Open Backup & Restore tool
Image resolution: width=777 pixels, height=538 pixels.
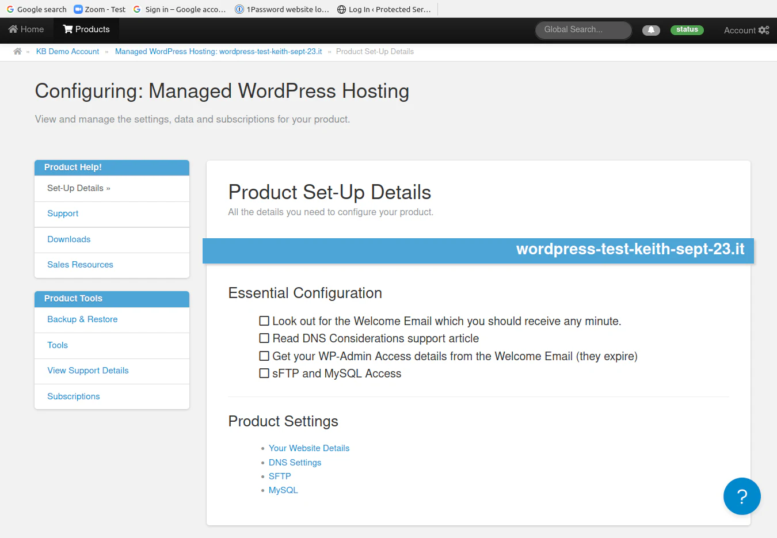click(112, 320)
